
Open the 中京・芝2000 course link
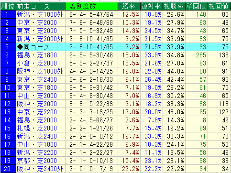coord(37,23)
